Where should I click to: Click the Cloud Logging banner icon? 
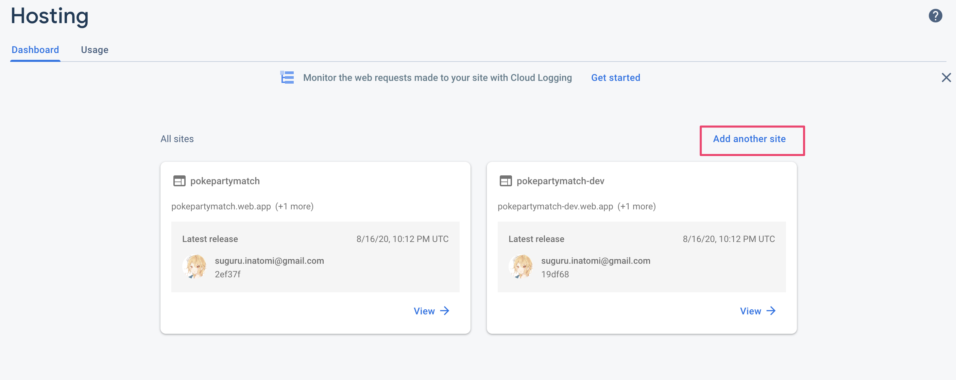(287, 77)
